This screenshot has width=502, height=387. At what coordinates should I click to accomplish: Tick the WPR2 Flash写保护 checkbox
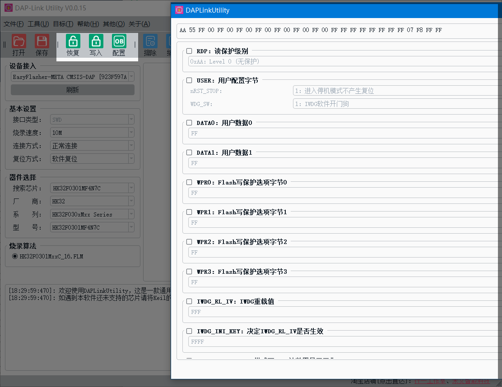pyautogui.click(x=189, y=242)
